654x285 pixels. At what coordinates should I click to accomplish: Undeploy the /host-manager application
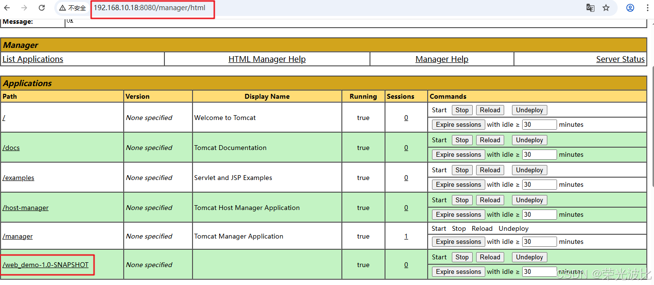click(529, 200)
